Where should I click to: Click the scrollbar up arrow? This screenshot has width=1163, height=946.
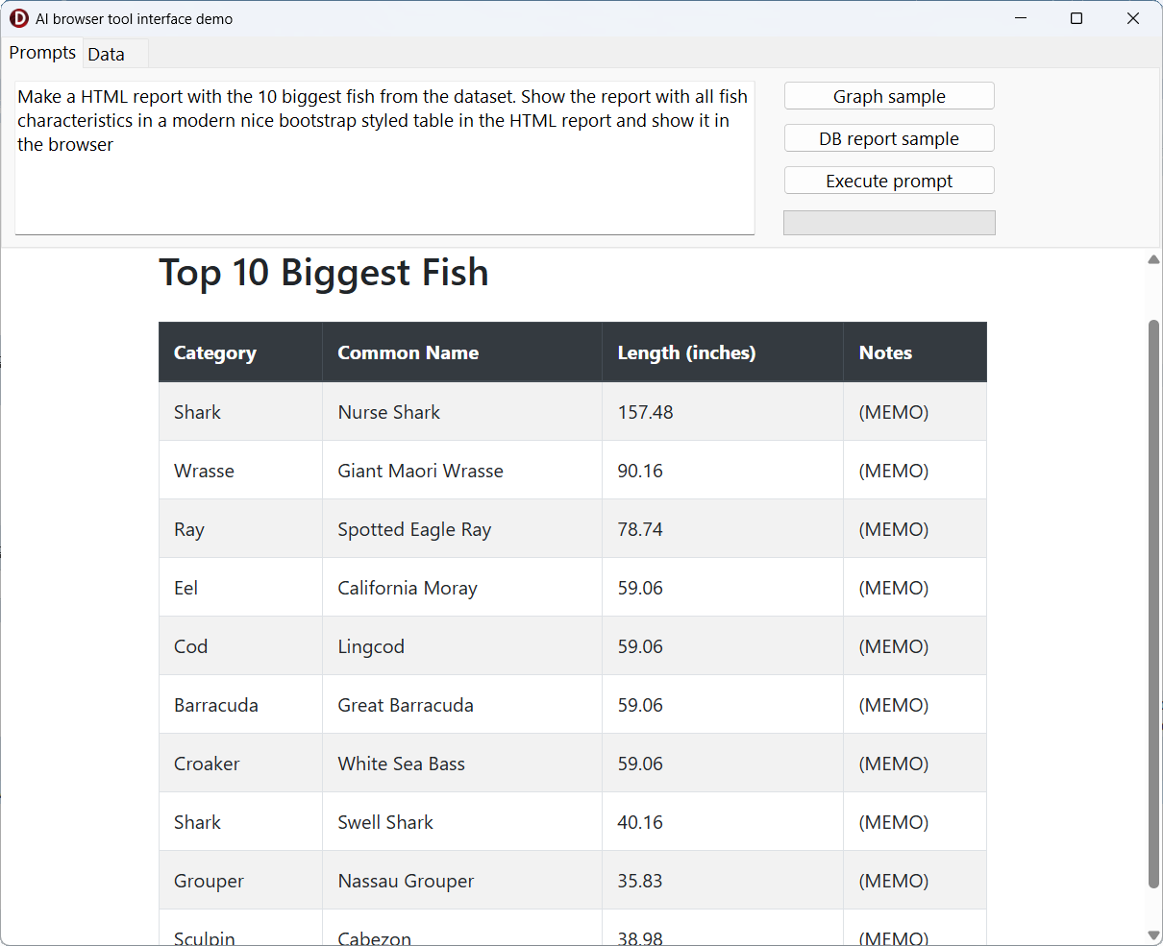coord(1153,259)
